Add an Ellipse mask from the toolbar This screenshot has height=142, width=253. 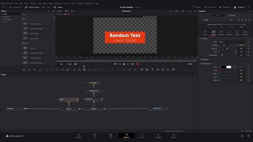(x=108, y=70)
